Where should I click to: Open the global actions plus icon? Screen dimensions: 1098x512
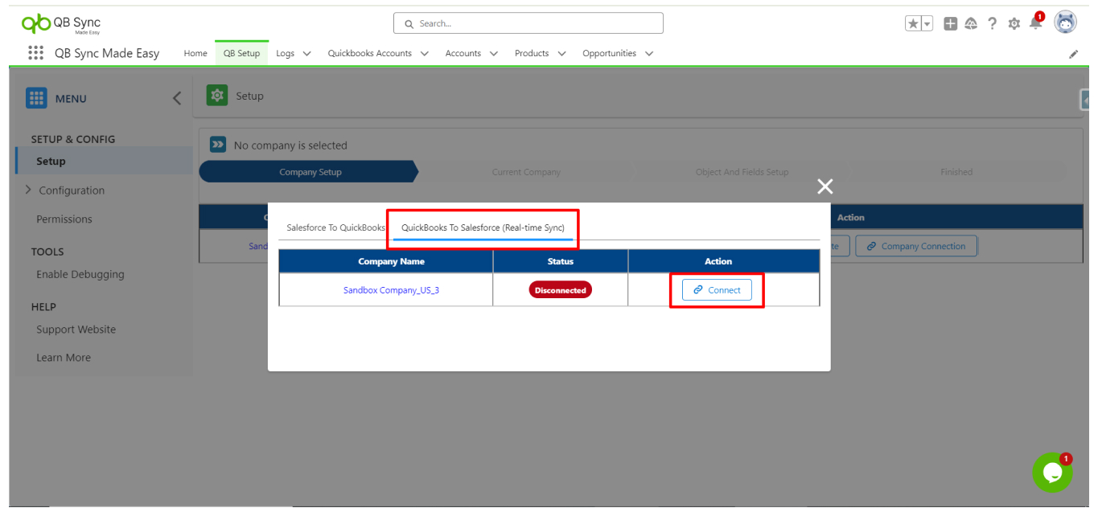[950, 24]
